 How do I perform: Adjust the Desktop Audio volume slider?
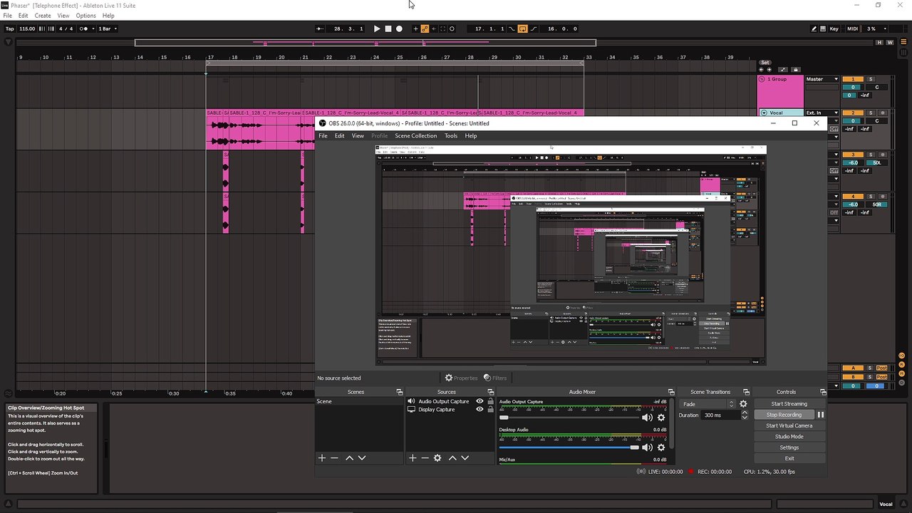(569, 447)
